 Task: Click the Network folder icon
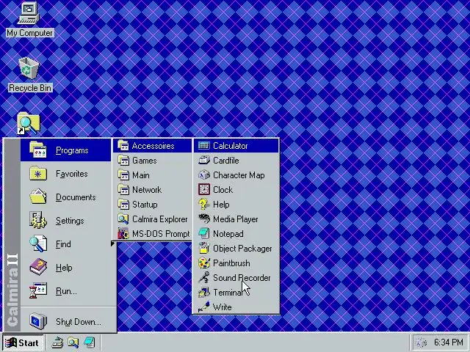coord(123,190)
